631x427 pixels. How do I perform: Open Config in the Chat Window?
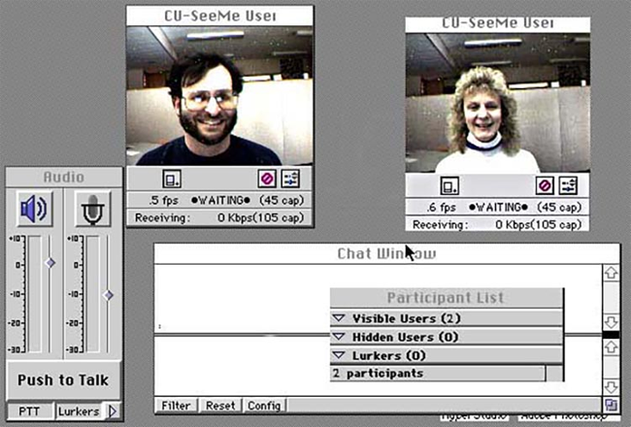pyautogui.click(x=264, y=406)
